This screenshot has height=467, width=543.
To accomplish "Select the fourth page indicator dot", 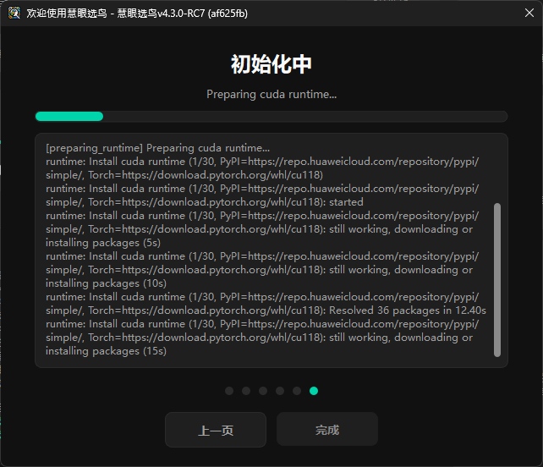I will (280, 391).
